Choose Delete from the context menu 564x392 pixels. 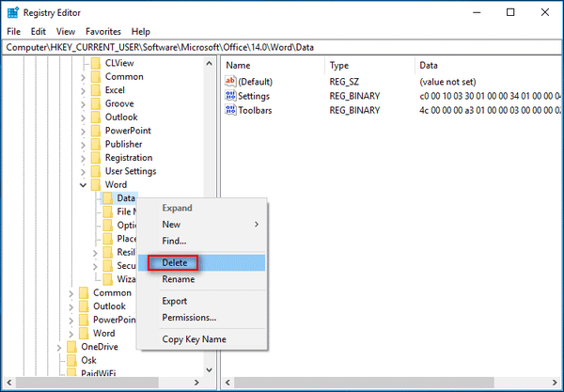pyautogui.click(x=175, y=262)
